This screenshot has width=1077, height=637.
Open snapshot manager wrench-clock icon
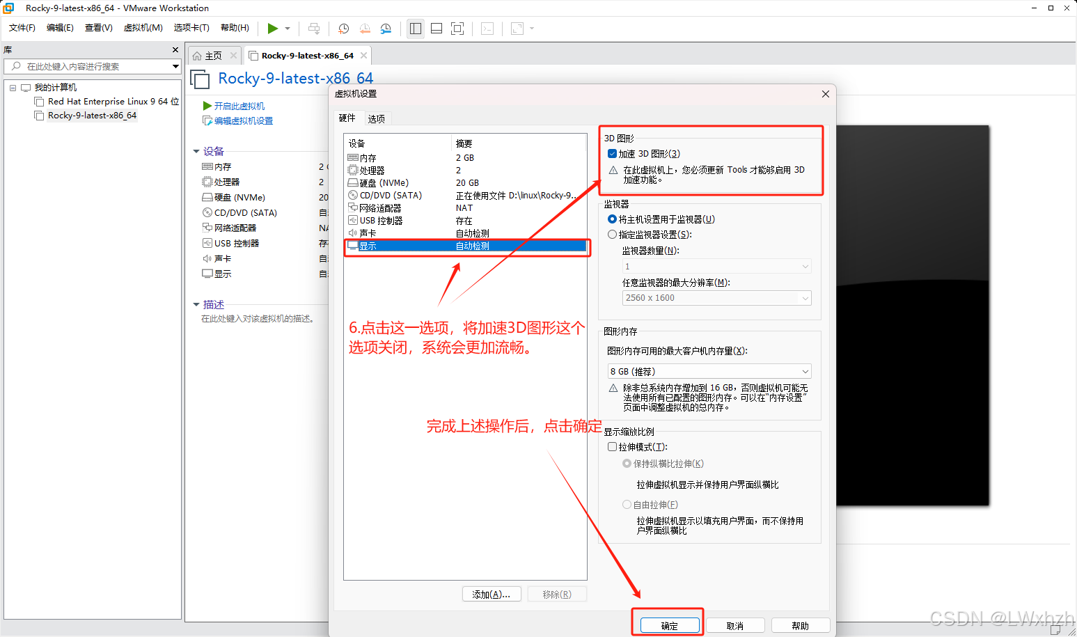[x=386, y=29]
